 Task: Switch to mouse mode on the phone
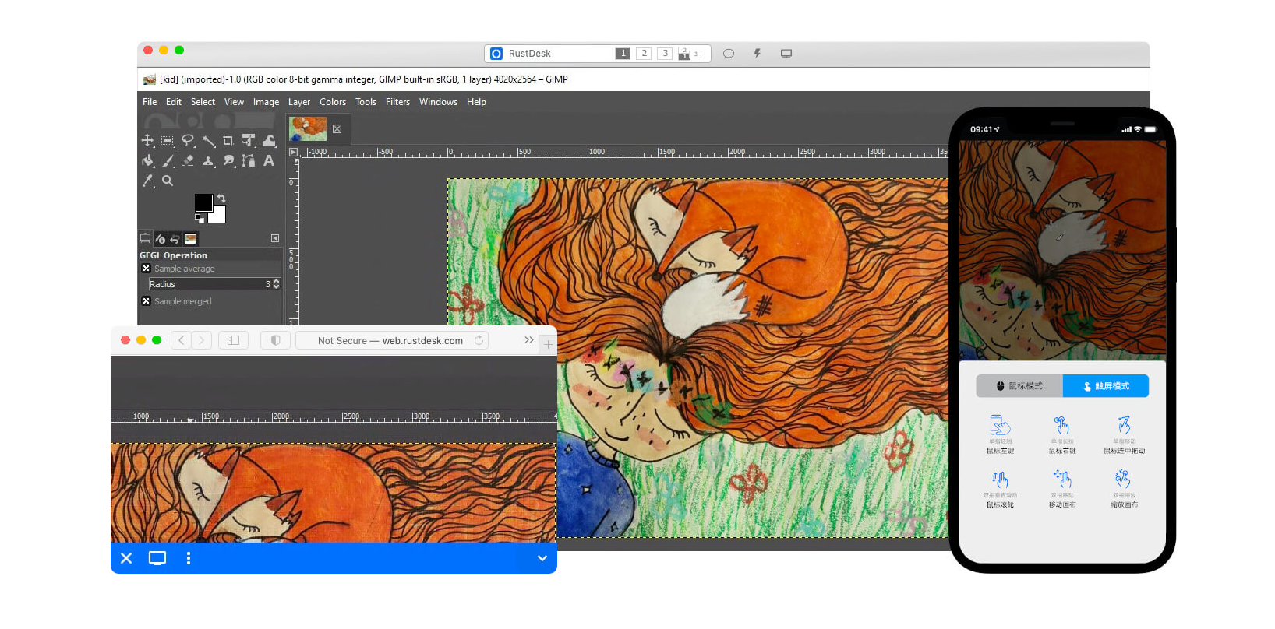coord(1019,386)
